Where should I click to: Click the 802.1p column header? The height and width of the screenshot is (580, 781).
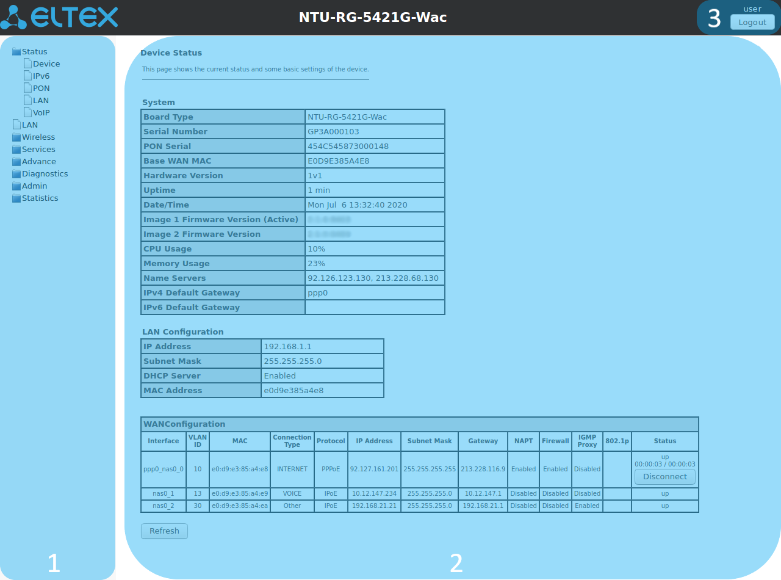pos(617,441)
